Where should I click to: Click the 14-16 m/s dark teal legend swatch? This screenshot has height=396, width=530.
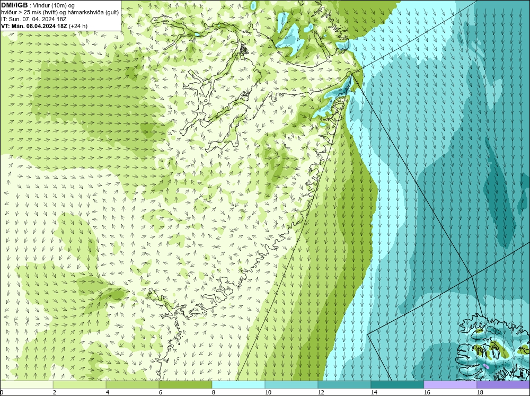pos(397,385)
